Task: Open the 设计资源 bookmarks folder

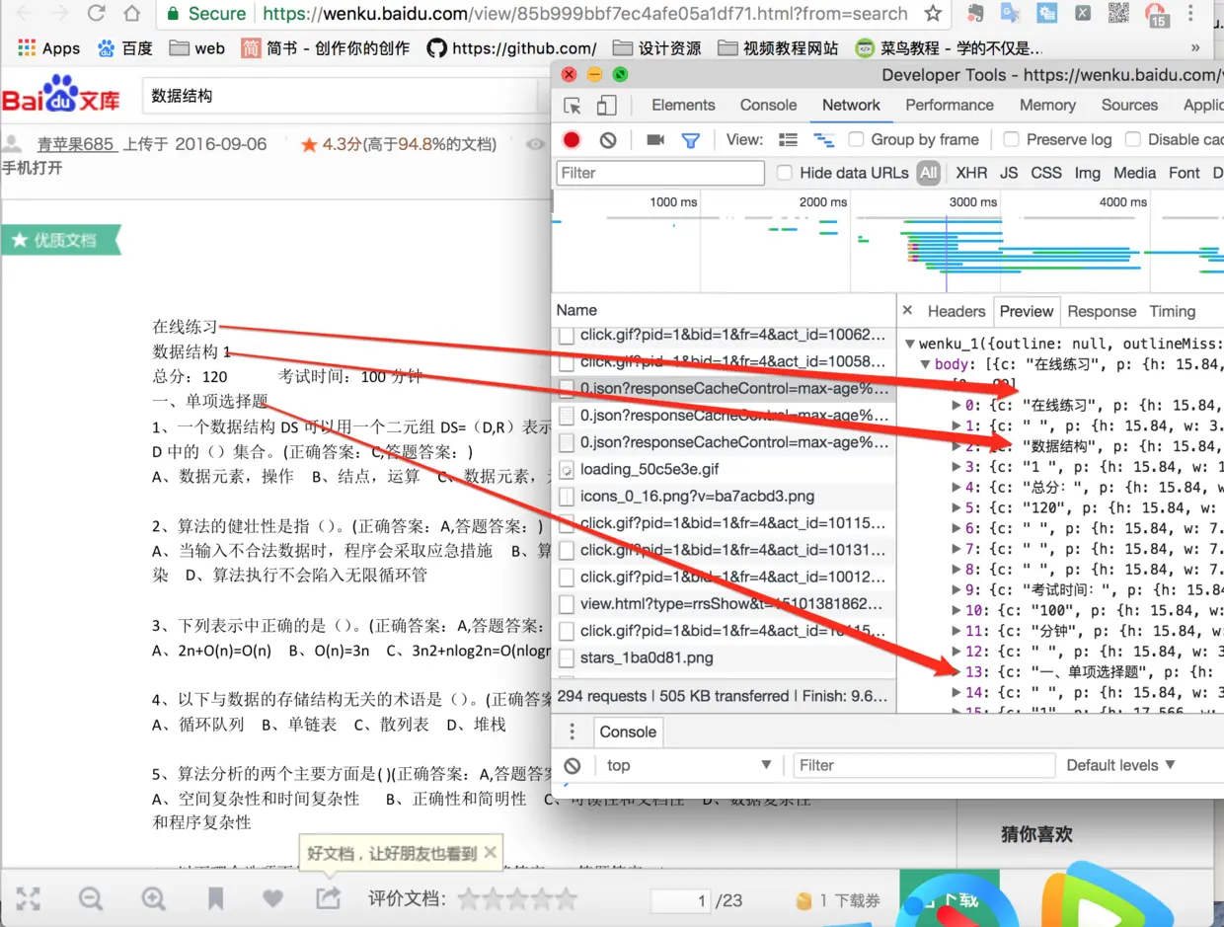Action: [656, 47]
